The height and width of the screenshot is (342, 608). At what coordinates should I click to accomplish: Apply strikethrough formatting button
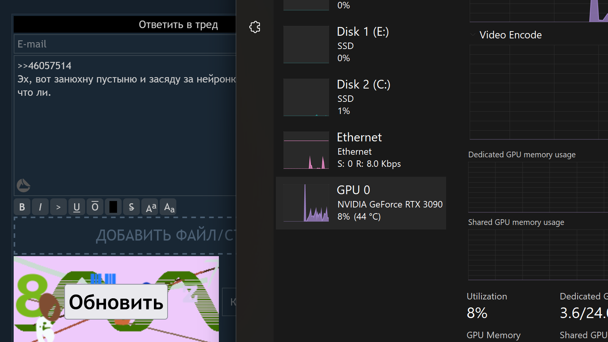[131, 207]
